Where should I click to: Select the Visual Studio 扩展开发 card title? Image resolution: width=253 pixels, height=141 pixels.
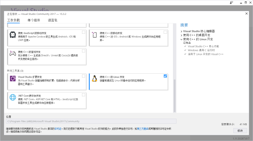point(30,77)
